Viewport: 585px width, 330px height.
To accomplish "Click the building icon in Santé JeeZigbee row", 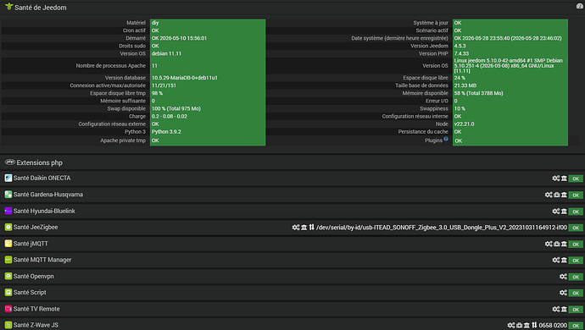I will point(304,228).
